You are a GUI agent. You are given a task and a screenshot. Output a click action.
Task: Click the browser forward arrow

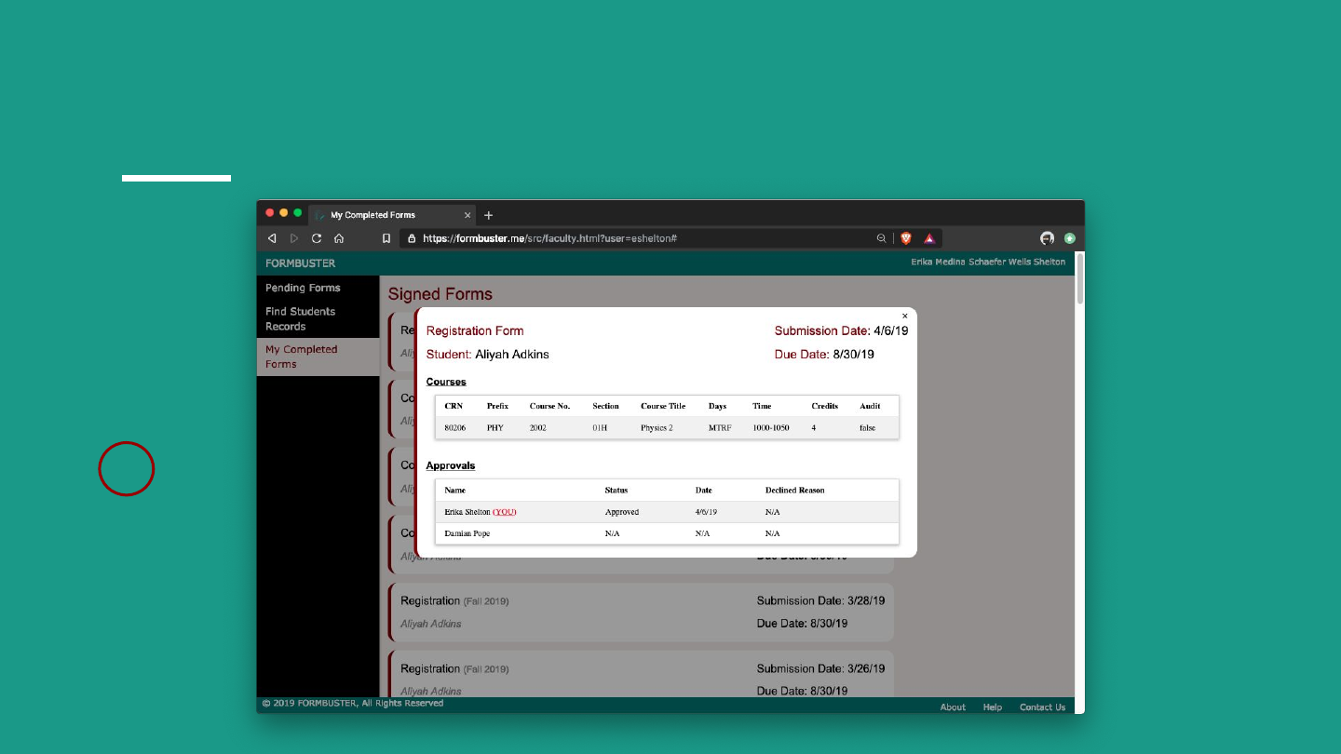click(294, 238)
